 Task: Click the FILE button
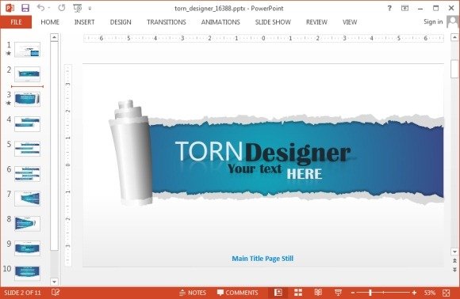(x=16, y=22)
